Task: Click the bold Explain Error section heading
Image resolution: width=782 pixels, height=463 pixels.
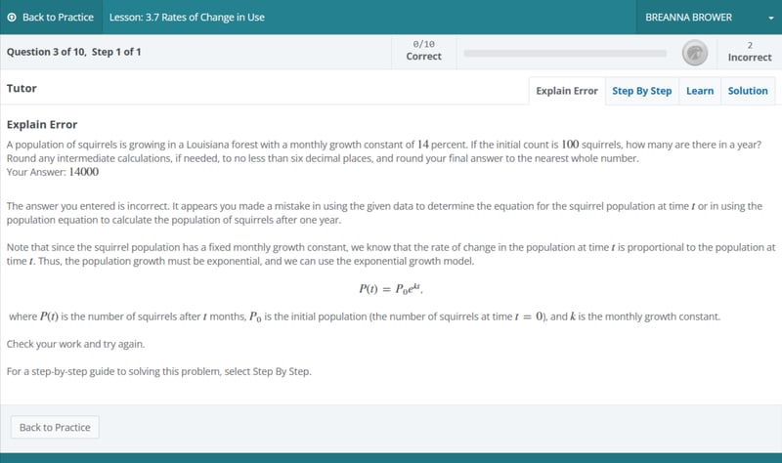Action: [x=42, y=125]
